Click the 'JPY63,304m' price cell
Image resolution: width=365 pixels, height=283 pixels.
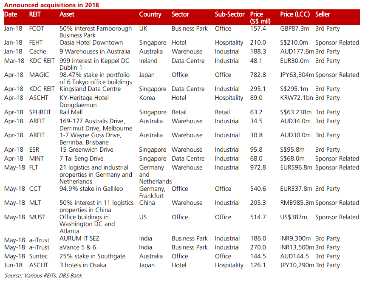click(297, 75)
